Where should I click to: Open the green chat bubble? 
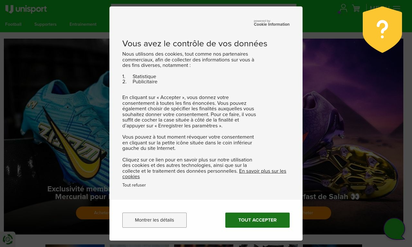click(394, 229)
